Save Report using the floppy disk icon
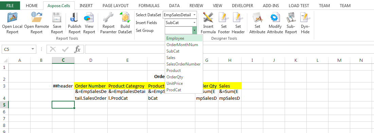Image resolution: width=374 pixels, height=133 pixels. [x=57, y=18]
